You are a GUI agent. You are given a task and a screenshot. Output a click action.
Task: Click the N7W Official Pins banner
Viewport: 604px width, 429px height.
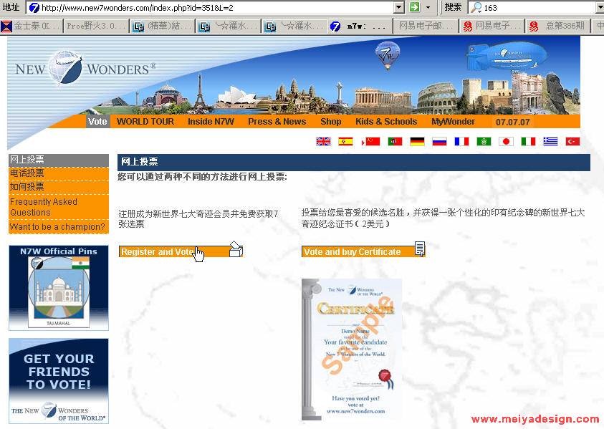[x=59, y=288]
